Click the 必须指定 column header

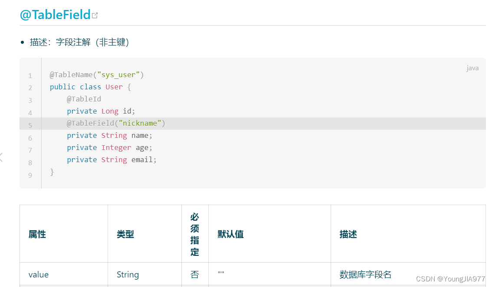[x=194, y=234]
